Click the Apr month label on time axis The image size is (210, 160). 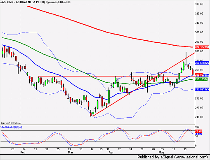point(111,153)
